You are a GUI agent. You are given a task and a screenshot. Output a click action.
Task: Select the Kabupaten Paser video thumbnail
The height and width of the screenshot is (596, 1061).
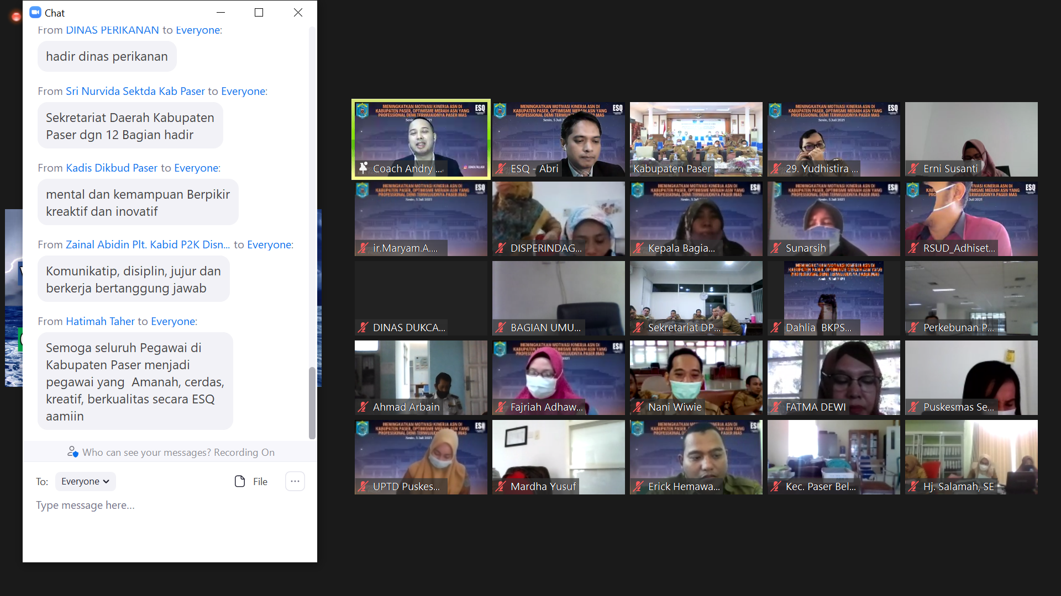pos(696,138)
